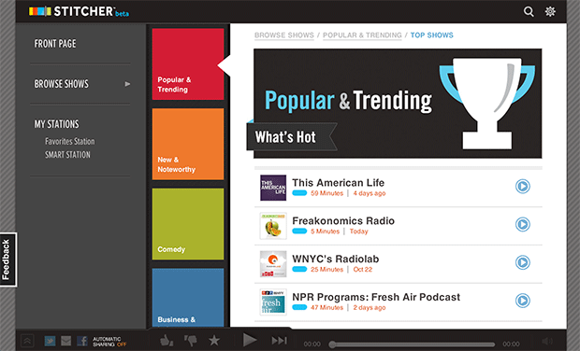Screen dimensions: 580x351
Task: Open the Feedback side tab
Action: [7, 260]
